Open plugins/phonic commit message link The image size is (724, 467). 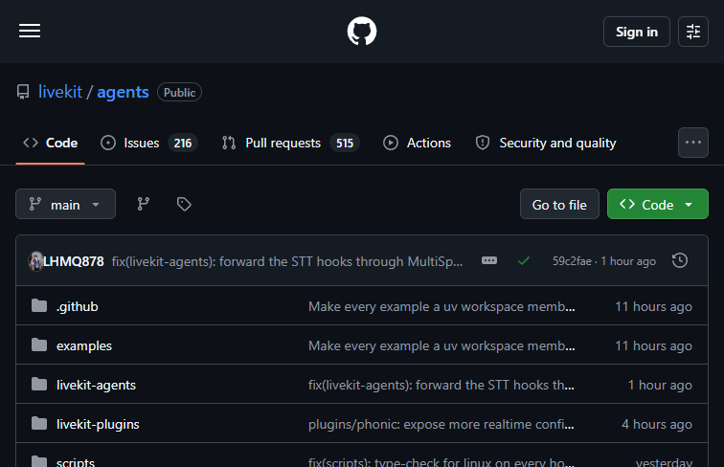(x=441, y=424)
